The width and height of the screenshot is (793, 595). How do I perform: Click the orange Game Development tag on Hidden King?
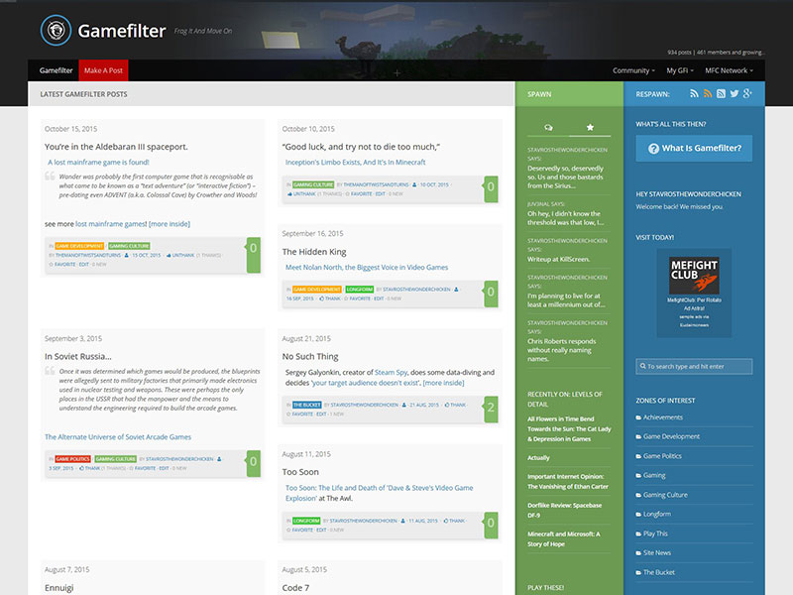[316, 290]
